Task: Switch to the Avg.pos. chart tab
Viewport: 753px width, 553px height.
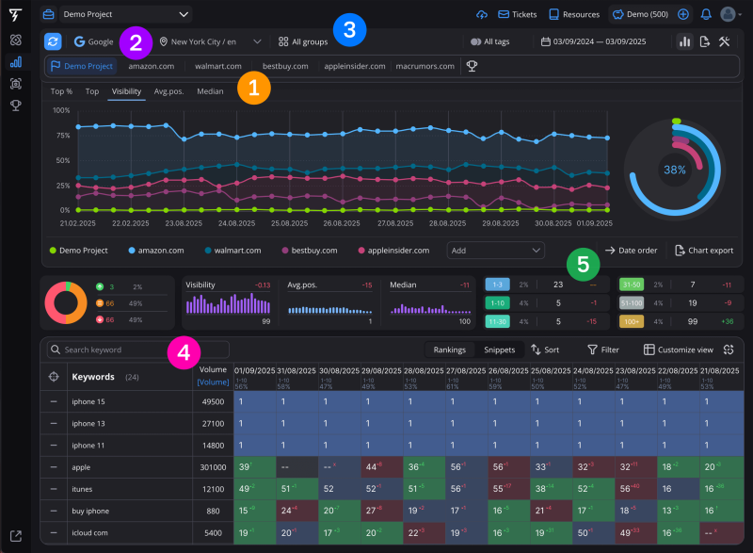Action: click(x=168, y=91)
